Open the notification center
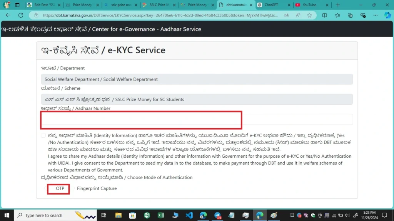394x221 pixels. [384, 215]
